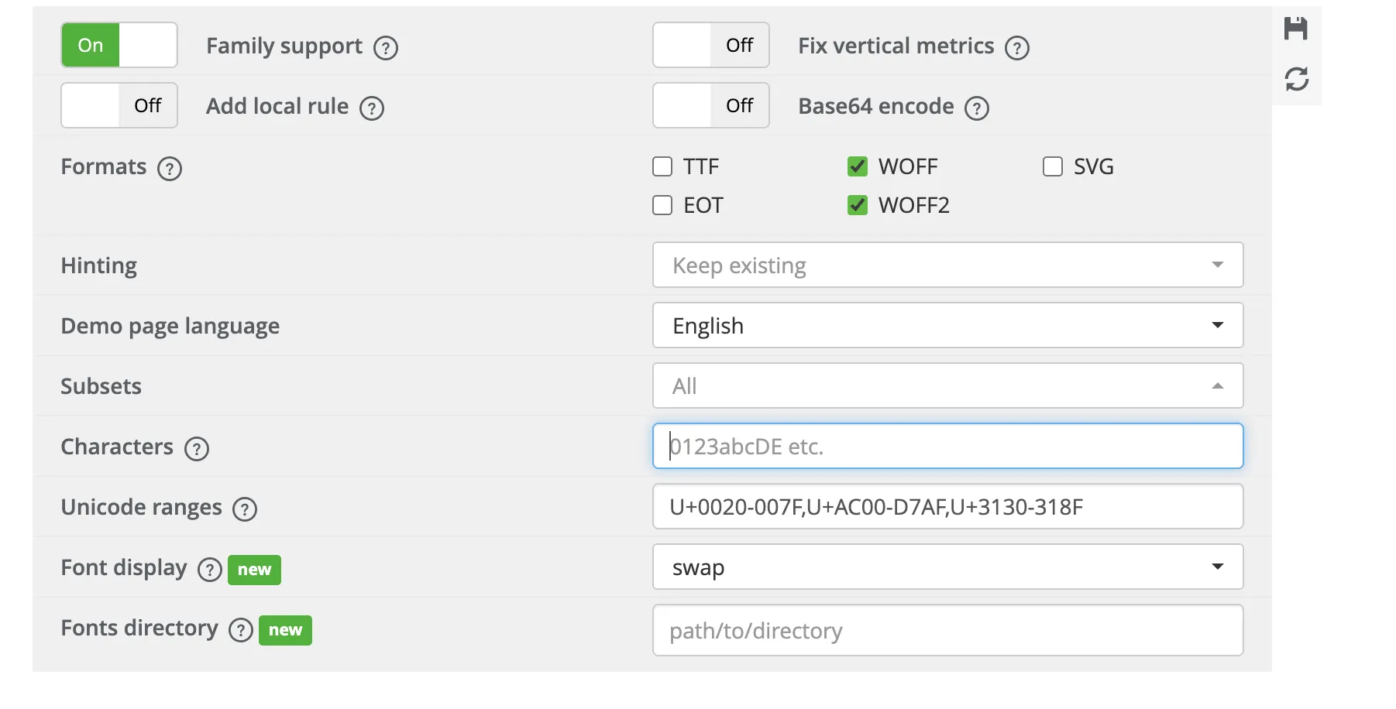Image resolution: width=1396 pixels, height=709 pixels.
Task: Open the Formats help tooltip icon
Action: pyautogui.click(x=170, y=169)
